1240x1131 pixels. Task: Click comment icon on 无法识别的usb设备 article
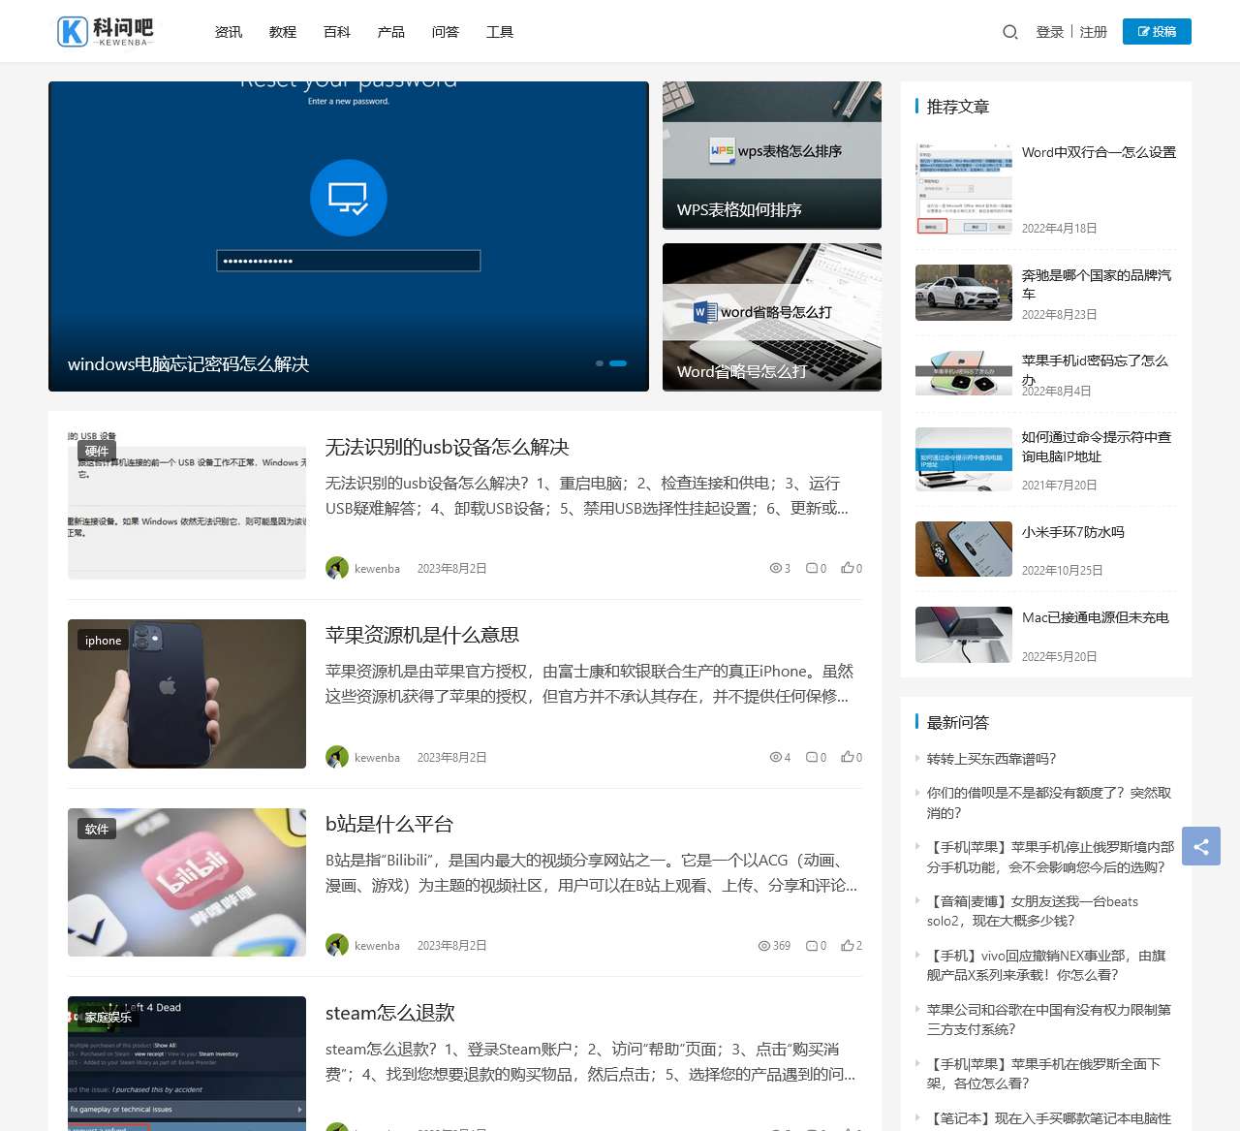tap(812, 568)
